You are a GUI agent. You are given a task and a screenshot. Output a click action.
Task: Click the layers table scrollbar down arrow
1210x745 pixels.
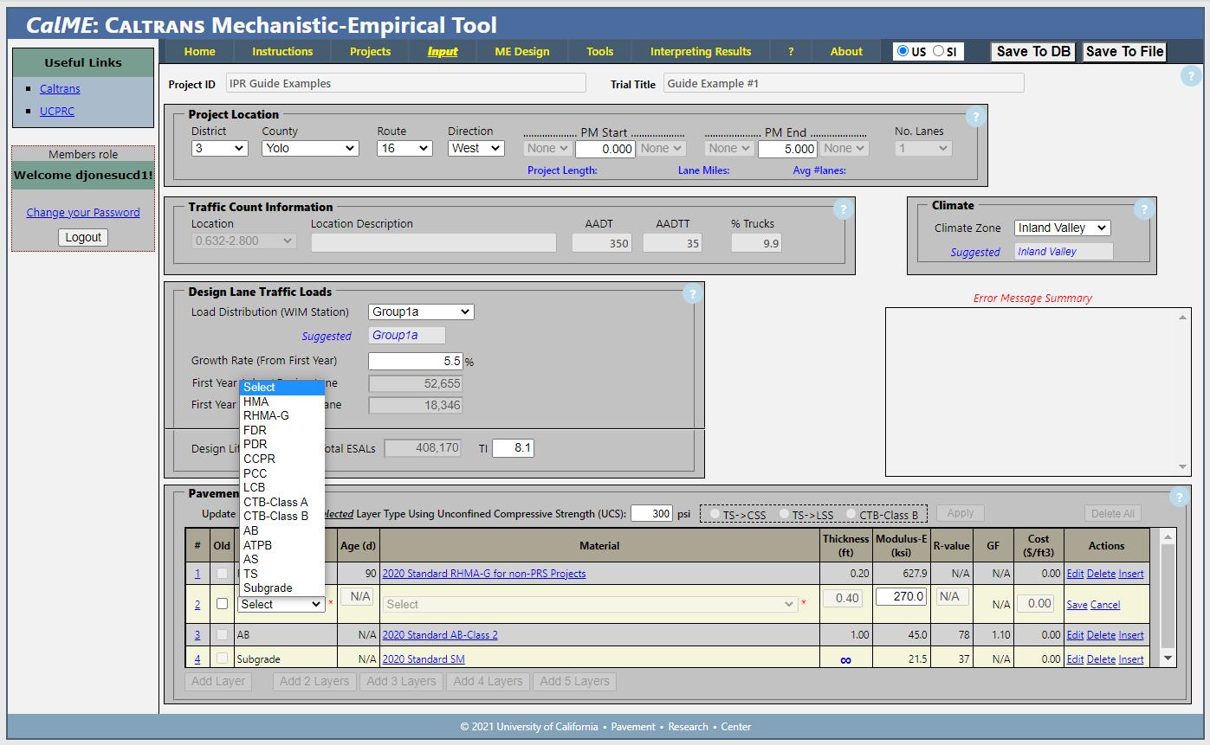[1168, 658]
